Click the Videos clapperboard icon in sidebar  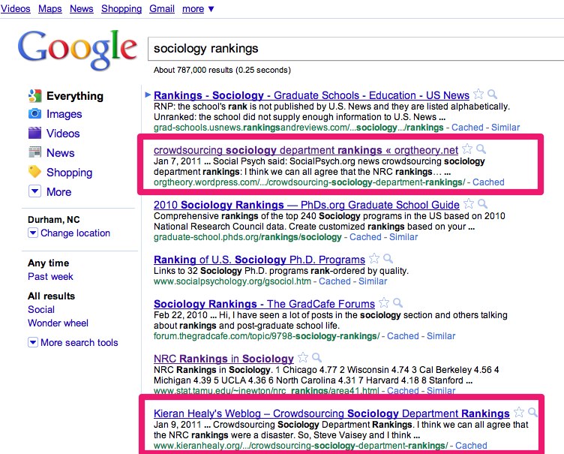click(35, 133)
